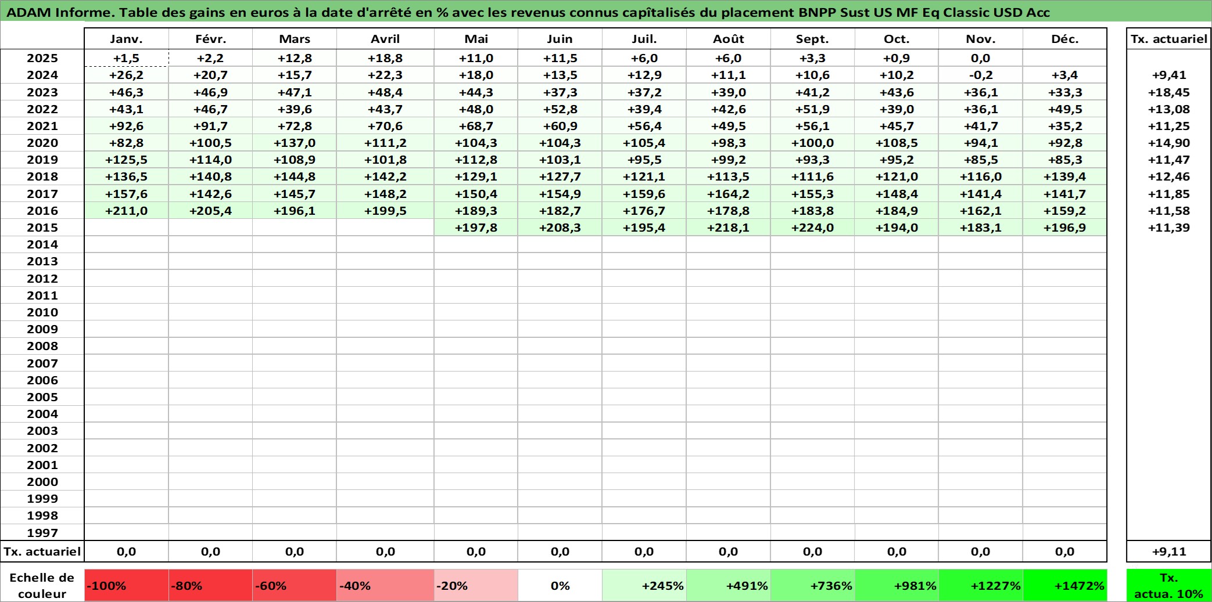The height and width of the screenshot is (602, 1212).
Task: Click the +224,0 cell in September 2015
Action: 812,228
